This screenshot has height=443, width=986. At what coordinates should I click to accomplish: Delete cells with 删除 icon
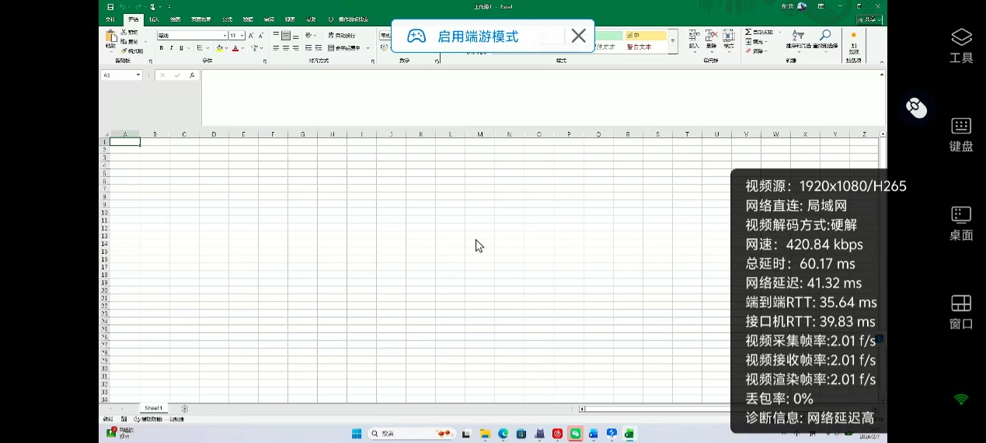[x=711, y=40]
